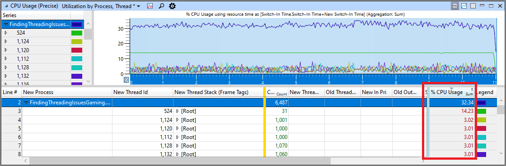The image size is (506, 166).
Task: Expand thread 1,128 in Series list
Action: 6,67
